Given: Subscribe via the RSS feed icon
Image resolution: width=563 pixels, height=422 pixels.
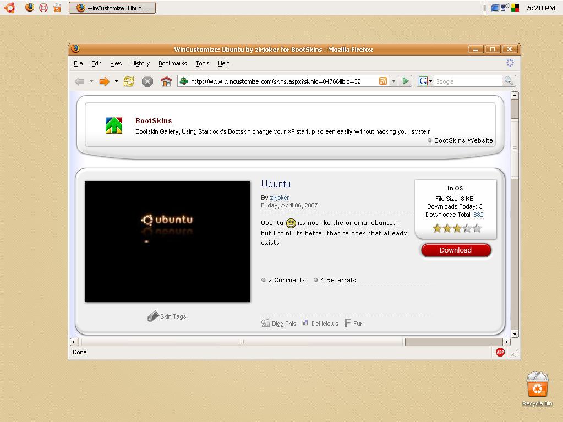Looking at the screenshot, I should coord(383,81).
